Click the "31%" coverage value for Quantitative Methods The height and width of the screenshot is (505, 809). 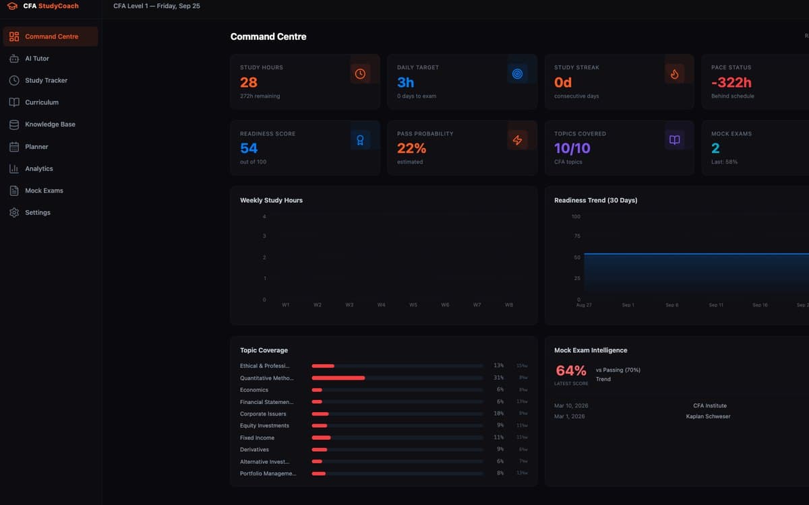499,378
